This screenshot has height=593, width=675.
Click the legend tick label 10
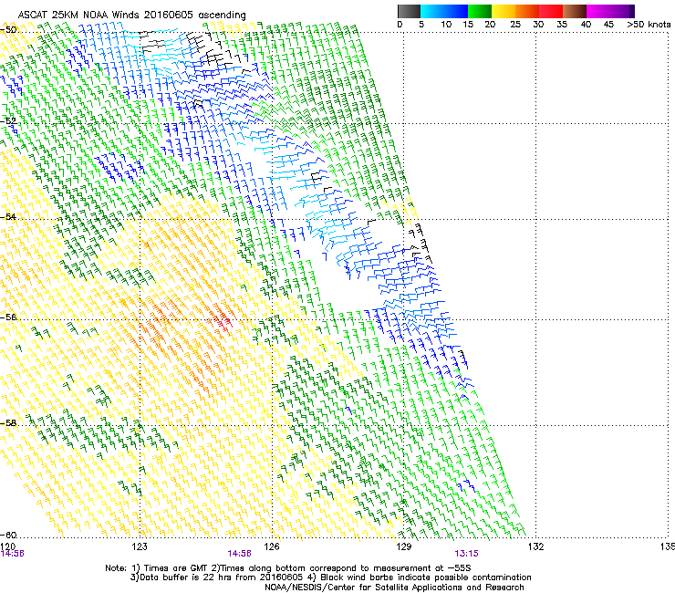(446, 25)
